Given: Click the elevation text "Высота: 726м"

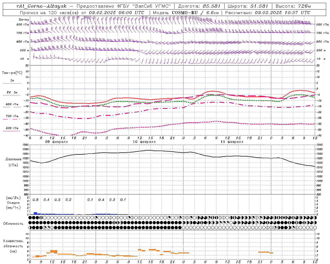Looking at the screenshot, I should [x=293, y=6].
